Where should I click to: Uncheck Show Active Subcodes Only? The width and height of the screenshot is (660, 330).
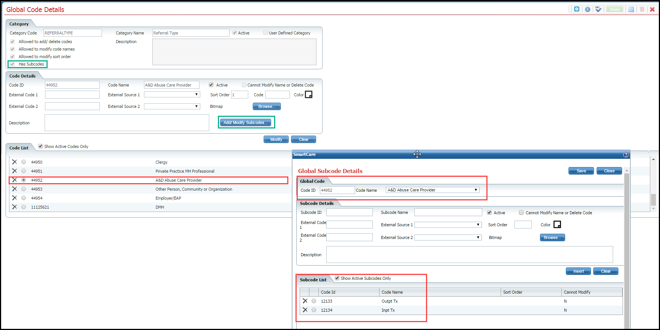click(337, 278)
